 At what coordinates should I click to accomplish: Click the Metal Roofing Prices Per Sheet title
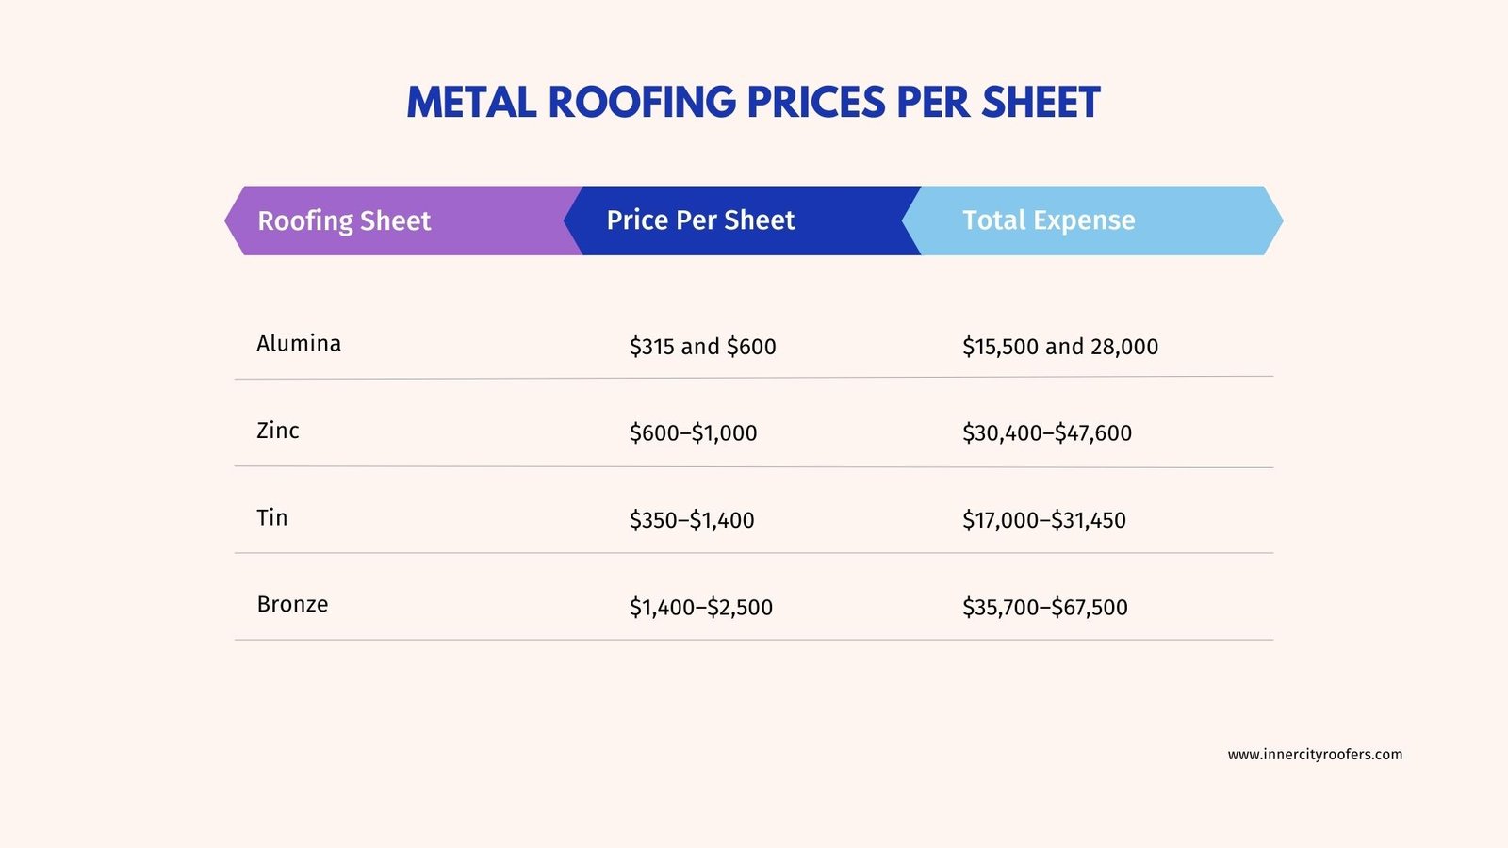[x=753, y=103]
